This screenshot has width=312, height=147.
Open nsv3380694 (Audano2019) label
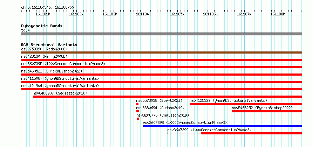point(160,108)
